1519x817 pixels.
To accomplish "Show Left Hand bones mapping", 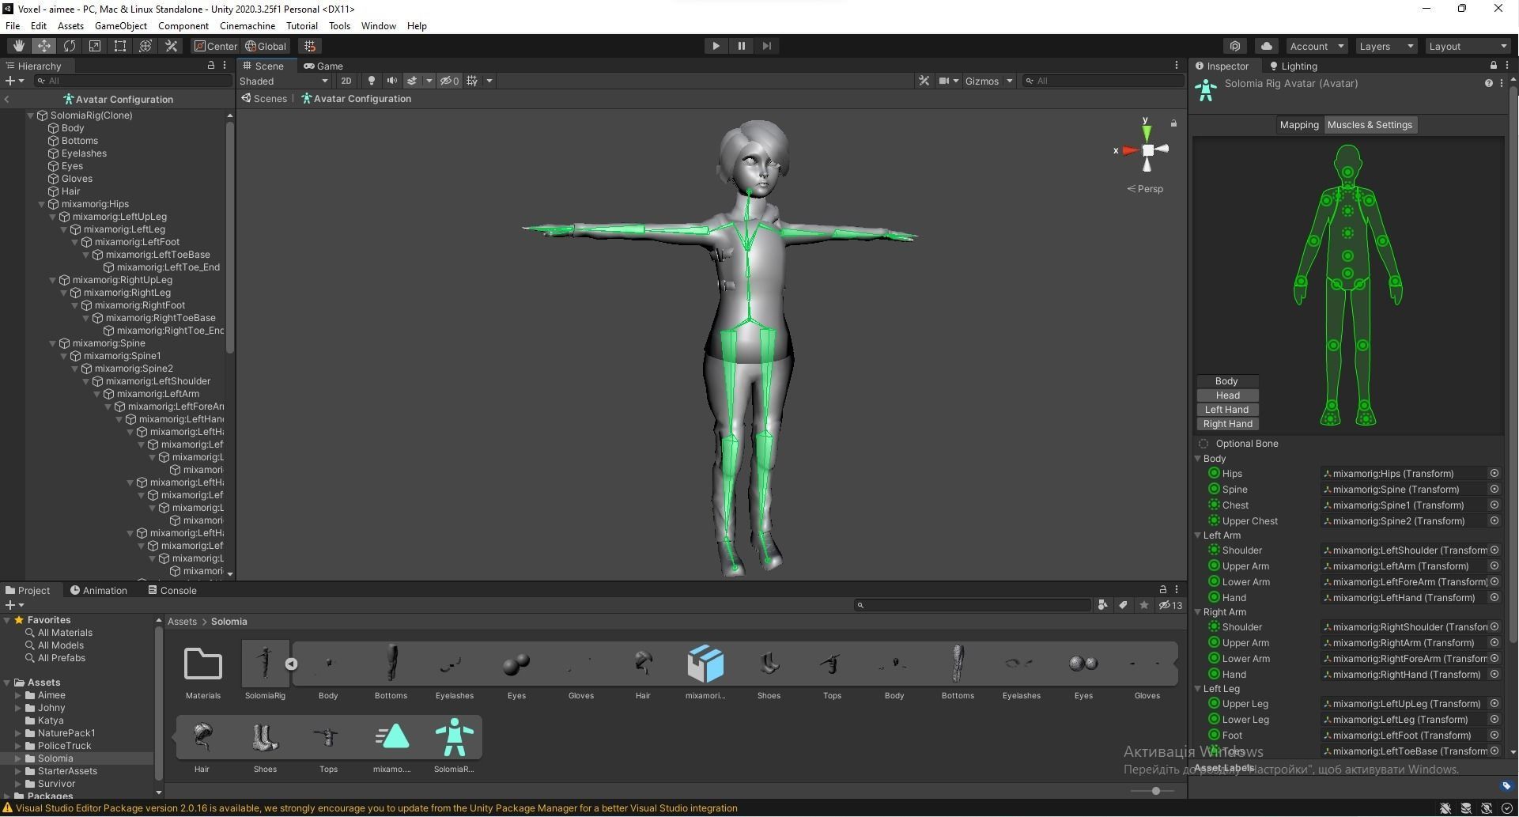I will (x=1227, y=410).
